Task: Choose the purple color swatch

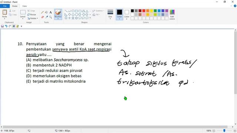Action: click(x=167, y=11)
